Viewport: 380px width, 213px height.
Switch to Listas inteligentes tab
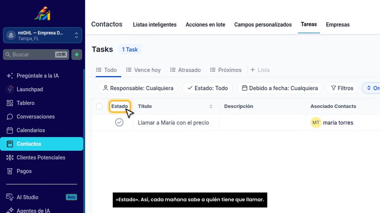coord(155,25)
